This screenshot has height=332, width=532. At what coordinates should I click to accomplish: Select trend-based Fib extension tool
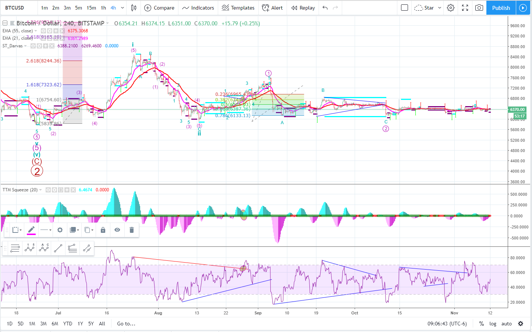[72, 248]
